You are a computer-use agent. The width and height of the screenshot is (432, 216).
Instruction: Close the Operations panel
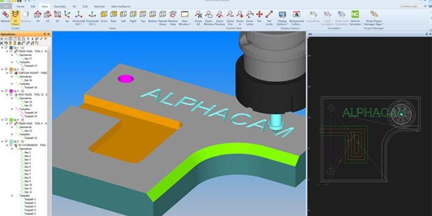(x=49, y=34)
